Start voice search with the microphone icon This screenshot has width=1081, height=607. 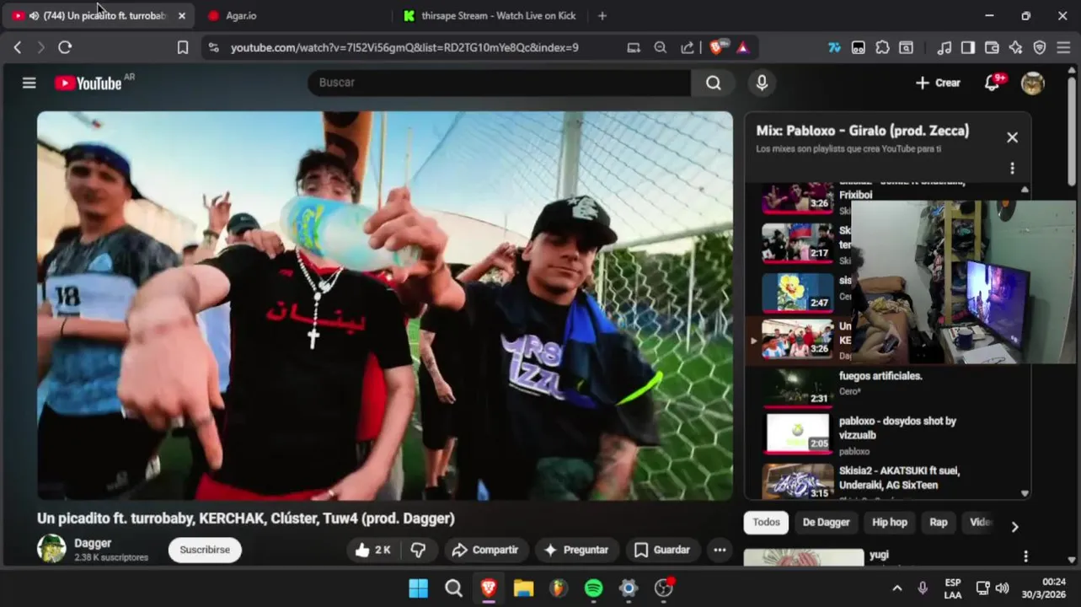tap(762, 83)
